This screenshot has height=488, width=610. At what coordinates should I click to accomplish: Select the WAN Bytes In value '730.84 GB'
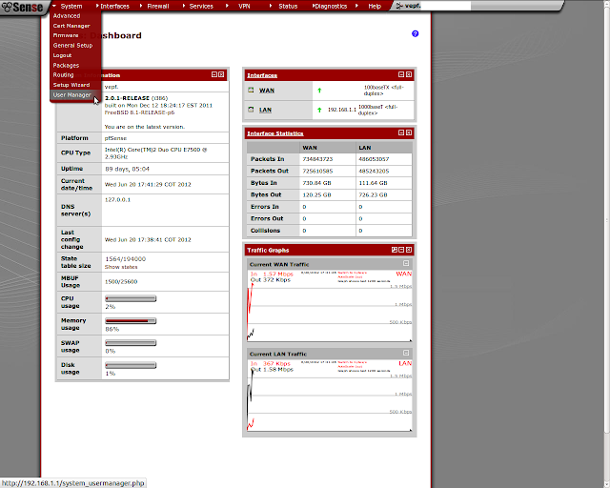click(316, 183)
